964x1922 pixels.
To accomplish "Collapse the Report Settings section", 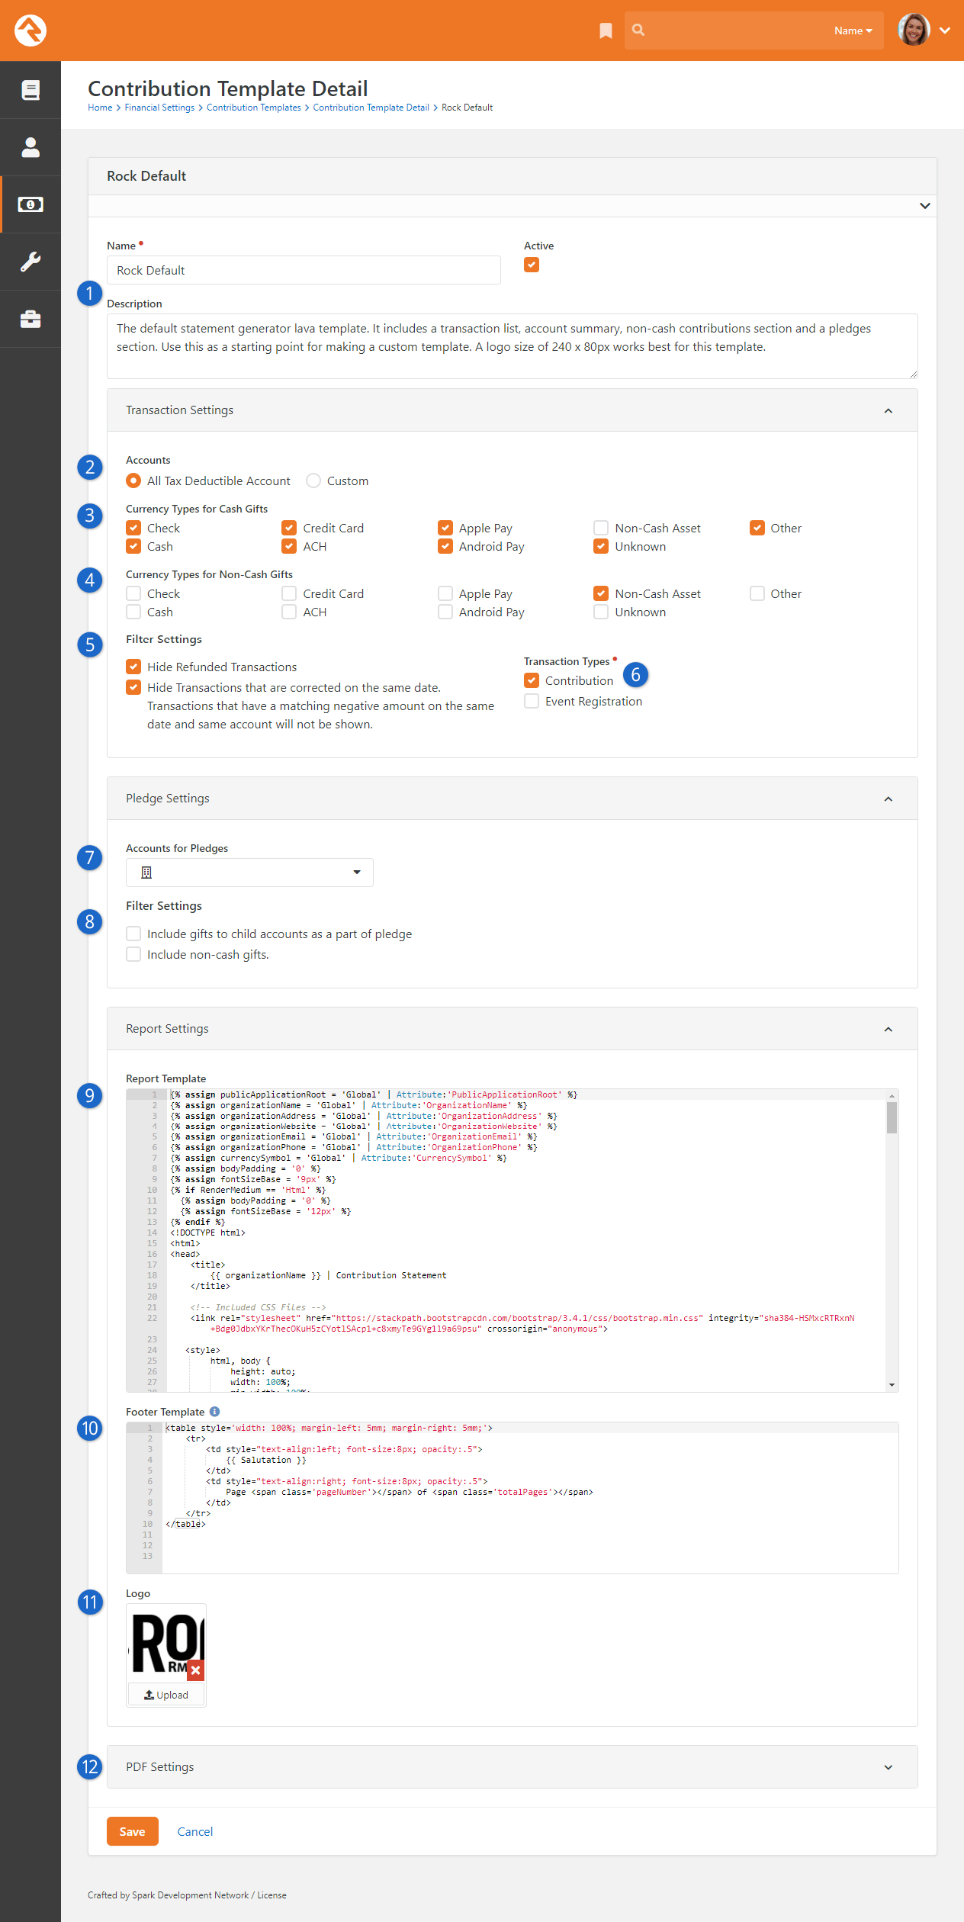I will 888,1030.
